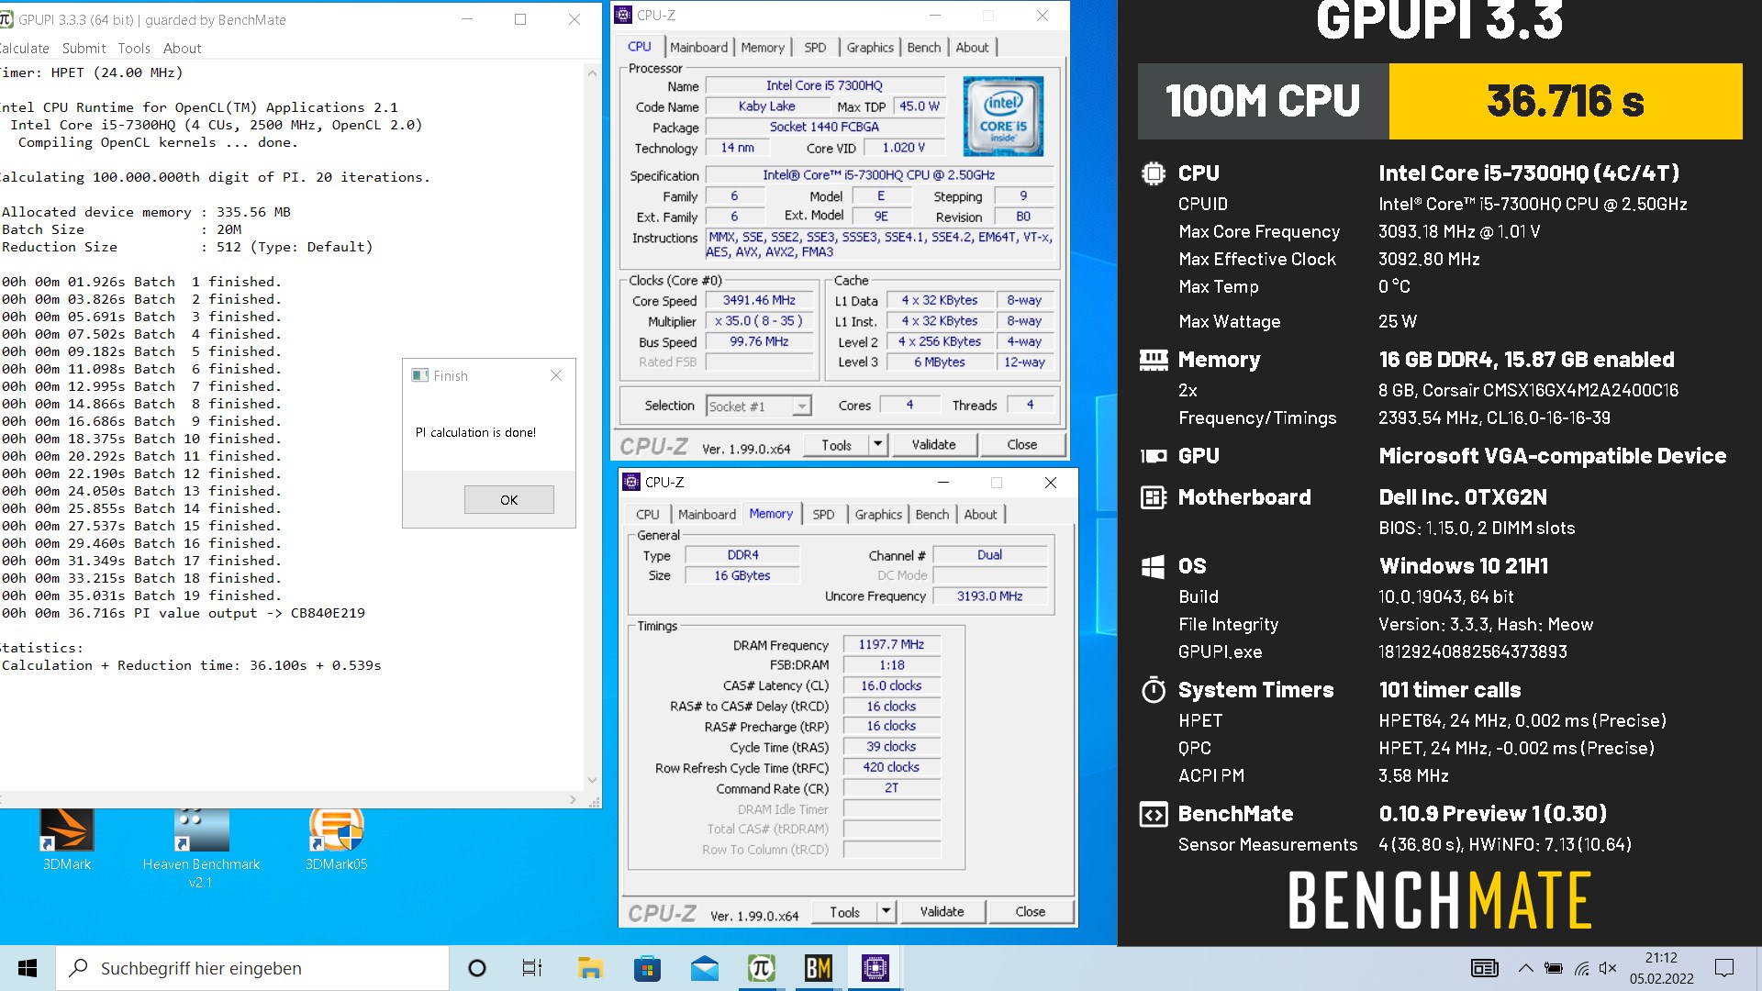Open Bench tab in top CPU-Z
1762x991 pixels.
(x=924, y=47)
